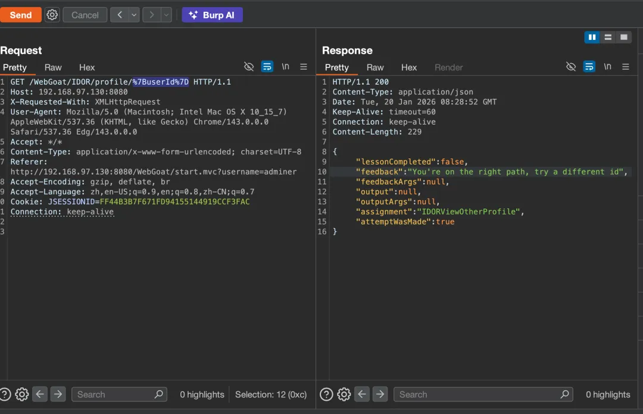Click the Request pane hide-nonprintable eye icon

coord(249,67)
